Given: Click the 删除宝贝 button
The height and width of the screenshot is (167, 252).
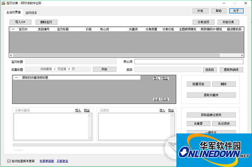Looking at the screenshot, I should pyautogui.click(x=47, y=22).
